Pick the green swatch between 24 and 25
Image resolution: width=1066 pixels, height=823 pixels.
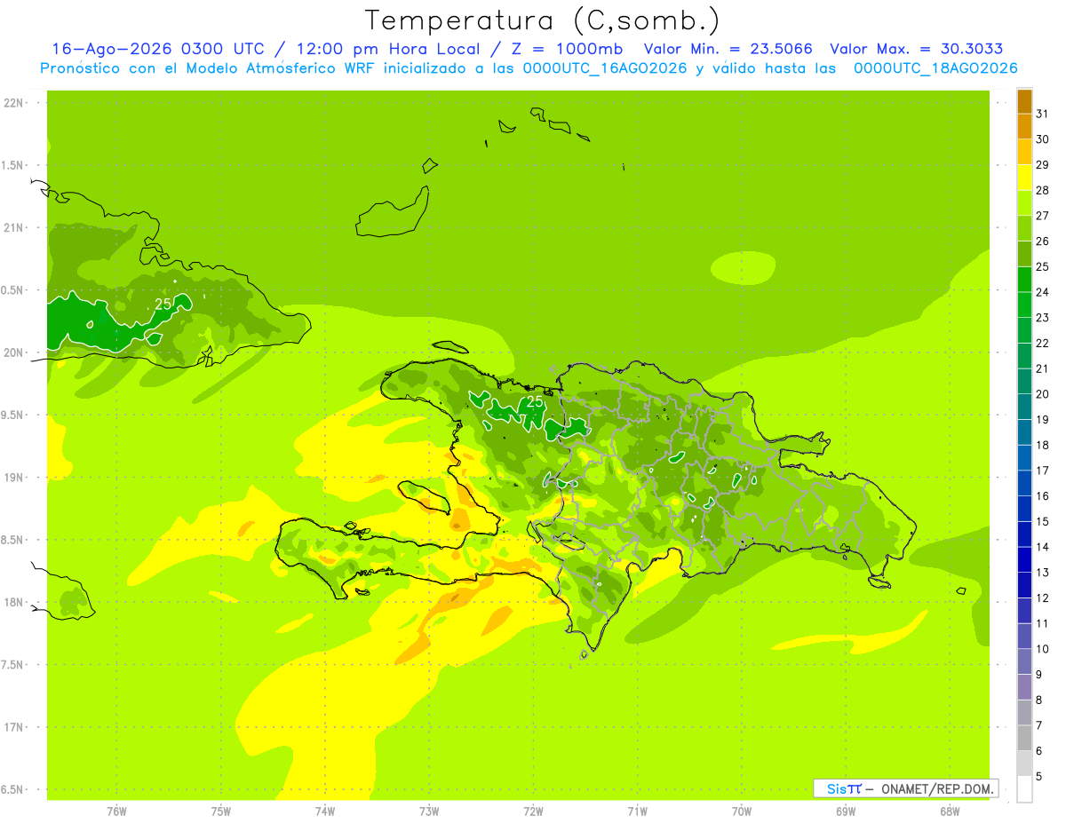[x=1024, y=280]
